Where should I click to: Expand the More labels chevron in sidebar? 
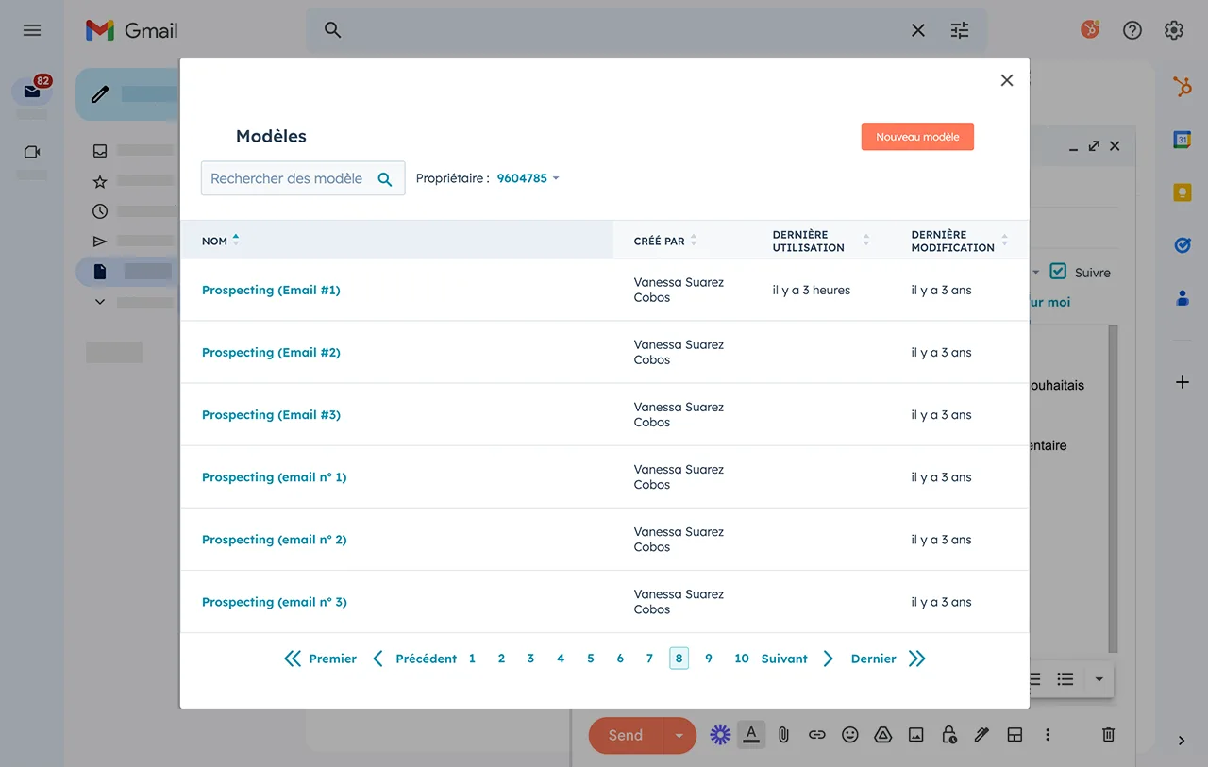(100, 302)
